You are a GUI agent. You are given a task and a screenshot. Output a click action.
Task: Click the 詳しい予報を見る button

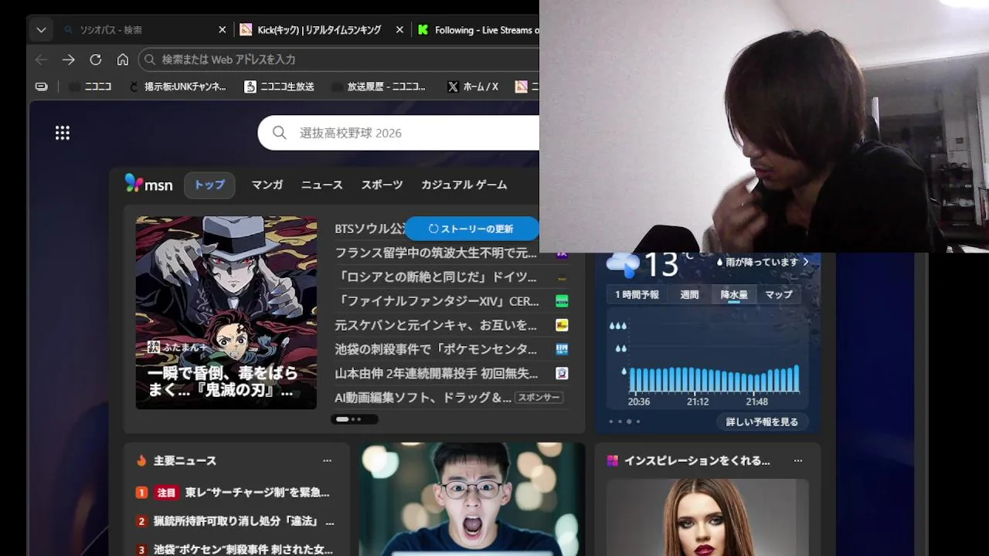762,422
